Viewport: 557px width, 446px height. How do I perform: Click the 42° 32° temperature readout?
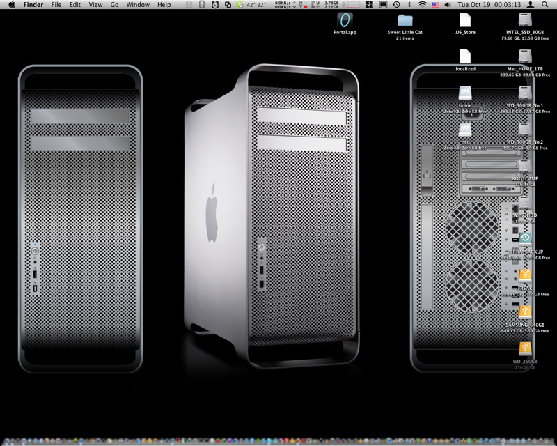256,5
